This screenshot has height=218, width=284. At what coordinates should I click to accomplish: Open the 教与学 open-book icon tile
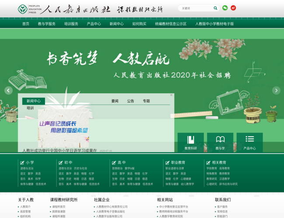(x=220, y=142)
